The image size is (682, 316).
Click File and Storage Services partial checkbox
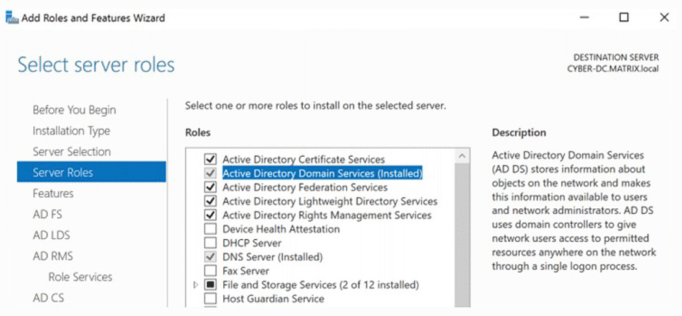(211, 285)
